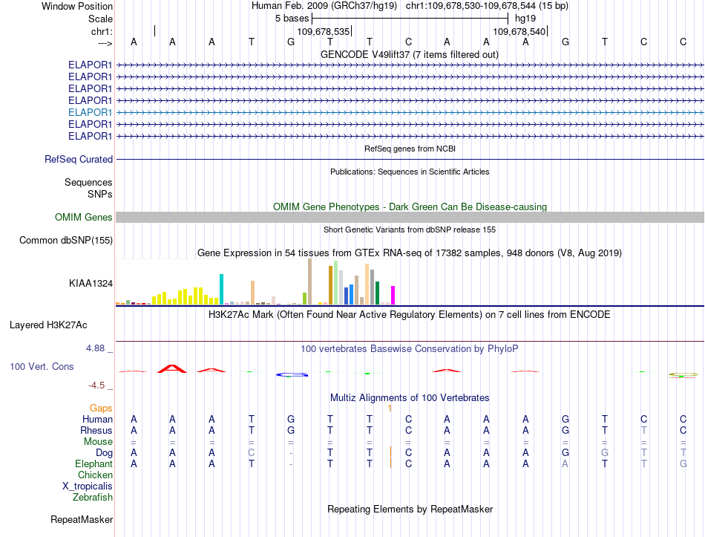
Task: Open the KIAA1324 GTEx track label
Action: click(x=91, y=284)
